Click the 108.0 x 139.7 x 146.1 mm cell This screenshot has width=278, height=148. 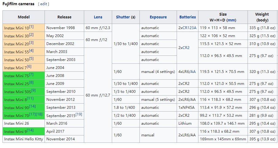[x=223, y=123]
